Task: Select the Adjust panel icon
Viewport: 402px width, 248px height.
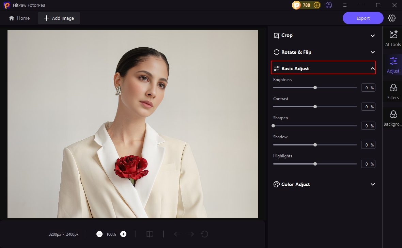Action: pos(393,64)
